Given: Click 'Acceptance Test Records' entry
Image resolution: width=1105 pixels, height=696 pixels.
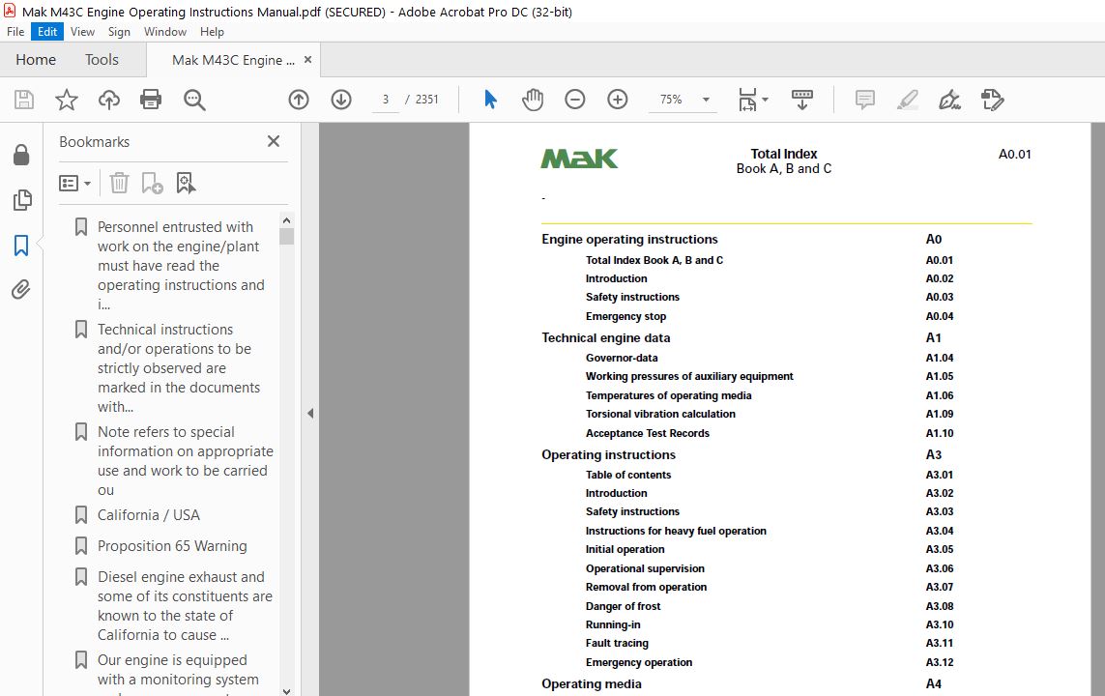Looking at the screenshot, I should point(647,433).
